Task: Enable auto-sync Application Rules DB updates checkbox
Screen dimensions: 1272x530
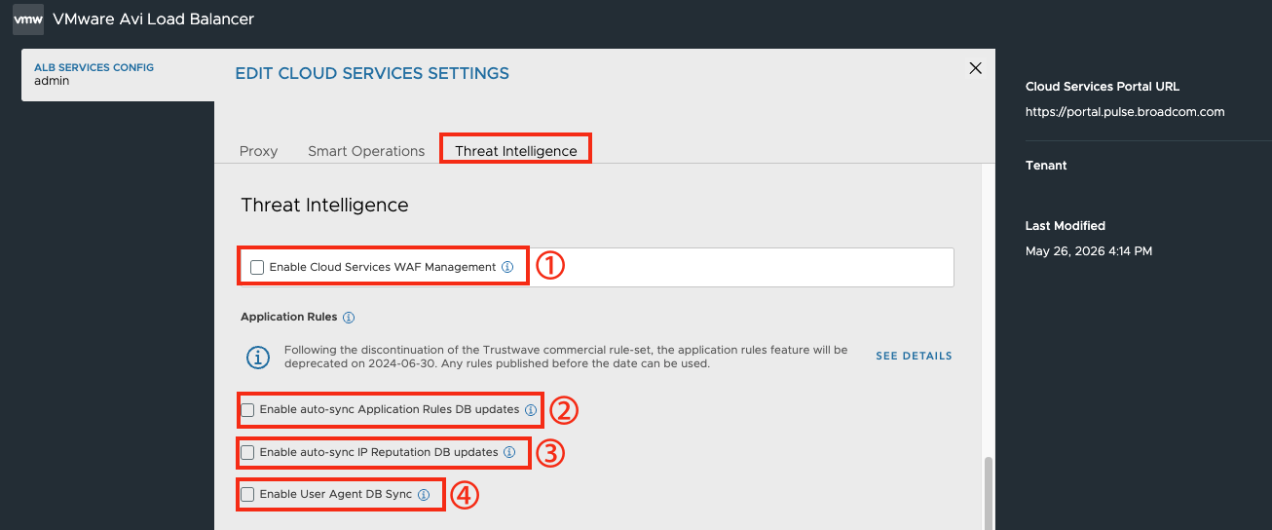Action: [x=247, y=410]
